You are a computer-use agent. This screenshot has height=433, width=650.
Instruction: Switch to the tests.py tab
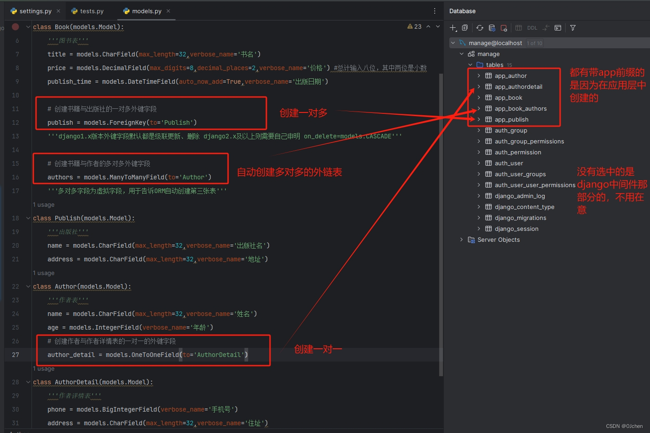tap(88, 11)
